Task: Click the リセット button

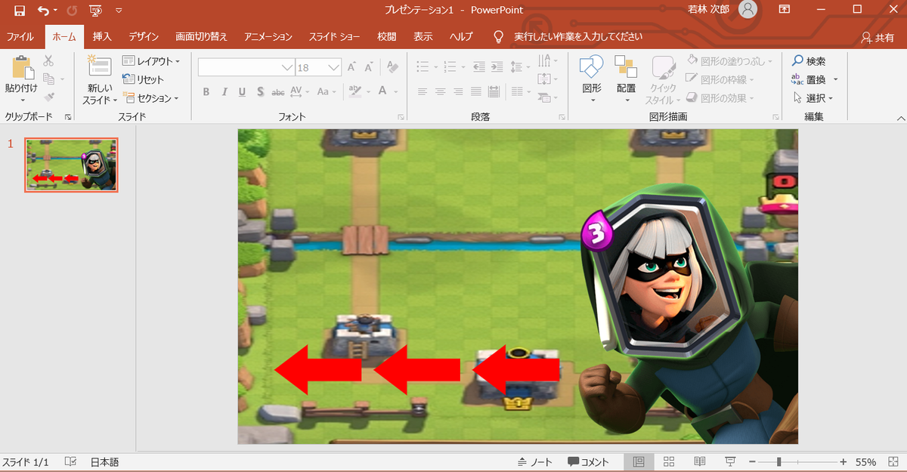Action: coord(144,79)
